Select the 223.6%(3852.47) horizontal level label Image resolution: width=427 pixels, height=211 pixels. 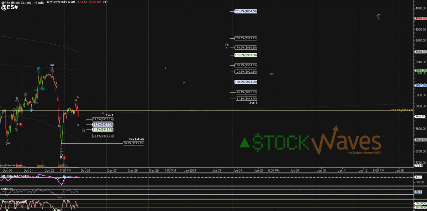pos(402,110)
